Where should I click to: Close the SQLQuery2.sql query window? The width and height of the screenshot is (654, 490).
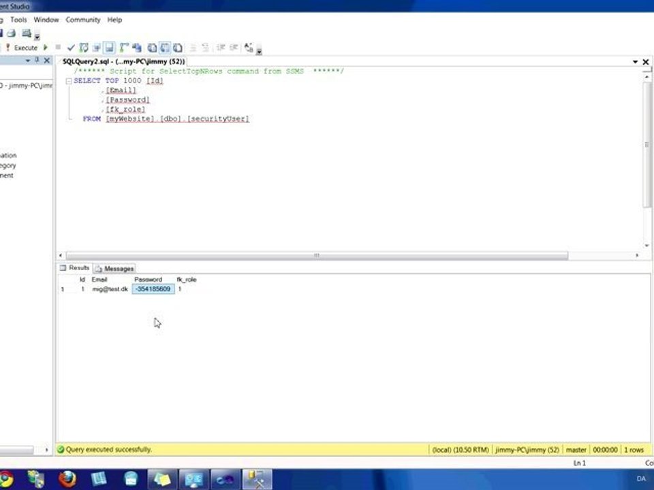pyautogui.click(x=646, y=62)
